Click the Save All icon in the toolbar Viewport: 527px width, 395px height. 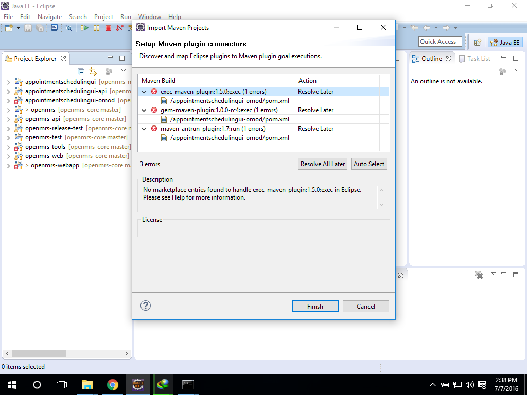(x=40, y=28)
